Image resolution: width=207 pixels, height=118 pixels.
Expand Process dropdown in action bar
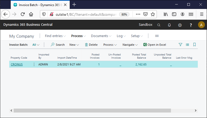(110, 45)
